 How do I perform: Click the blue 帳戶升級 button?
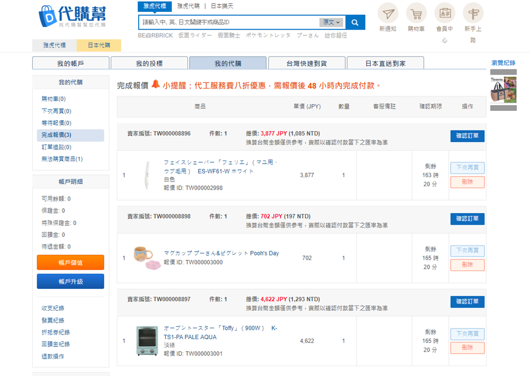[70, 281]
